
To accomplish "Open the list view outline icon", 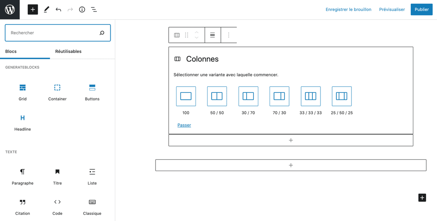I will 94,9.
